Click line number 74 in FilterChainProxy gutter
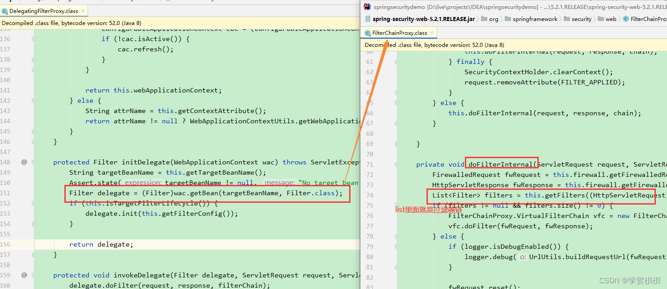Screen dimensions: 667x289 tap(369, 195)
